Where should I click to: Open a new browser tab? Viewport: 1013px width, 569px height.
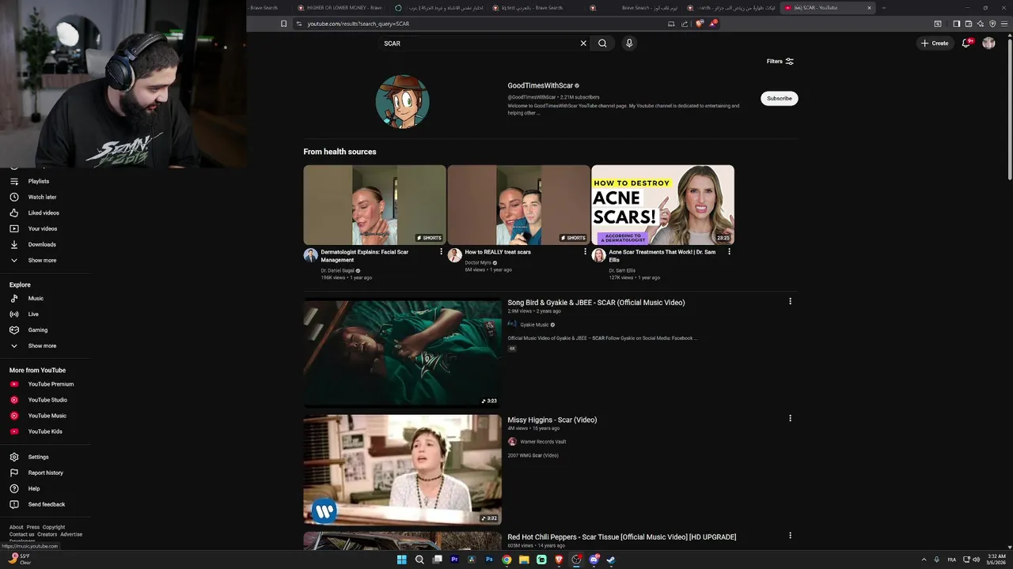[884, 8]
